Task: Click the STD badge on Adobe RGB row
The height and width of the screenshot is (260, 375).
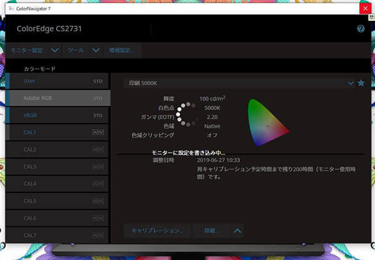Action: 97,98
